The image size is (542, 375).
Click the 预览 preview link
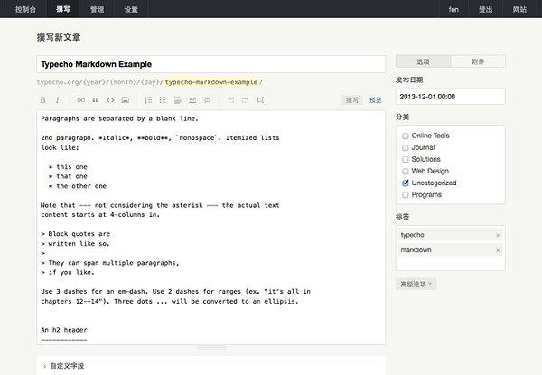pos(375,99)
